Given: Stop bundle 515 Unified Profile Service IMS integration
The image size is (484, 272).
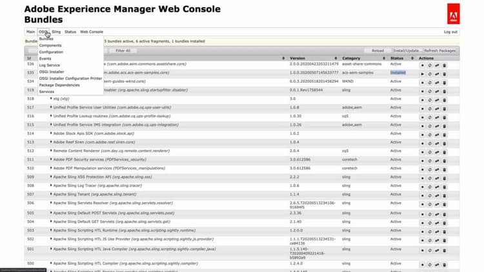Looking at the screenshot, I should pos(423,126).
